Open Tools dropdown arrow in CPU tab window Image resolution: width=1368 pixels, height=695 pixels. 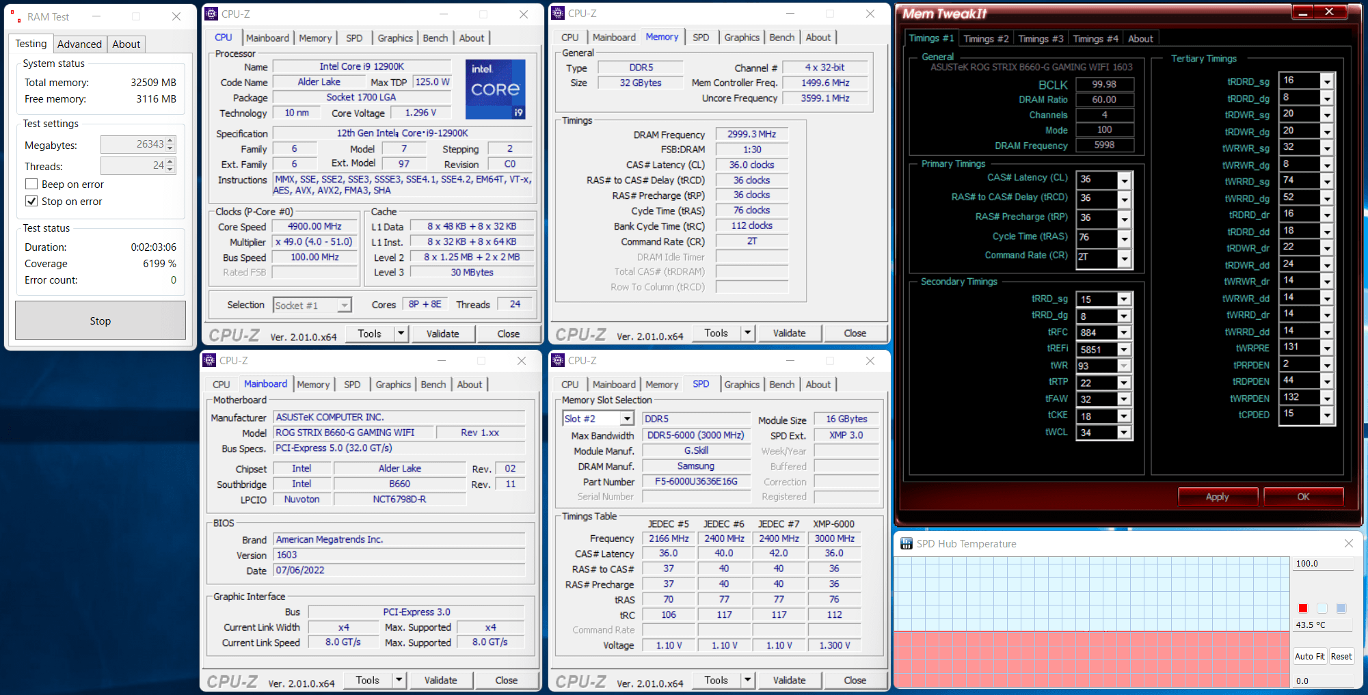point(401,333)
